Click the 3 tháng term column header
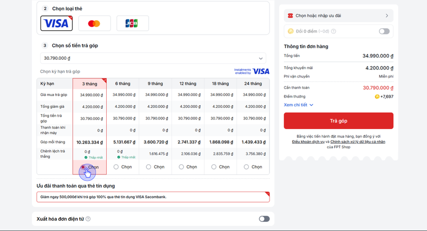The width and height of the screenshot is (427, 231). (x=90, y=84)
